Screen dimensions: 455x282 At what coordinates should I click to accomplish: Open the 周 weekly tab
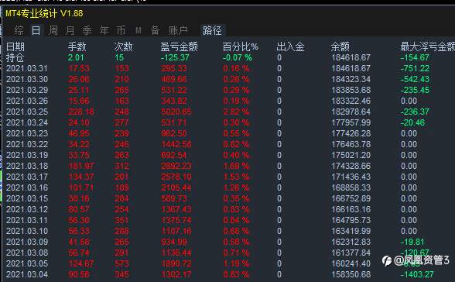53,30
